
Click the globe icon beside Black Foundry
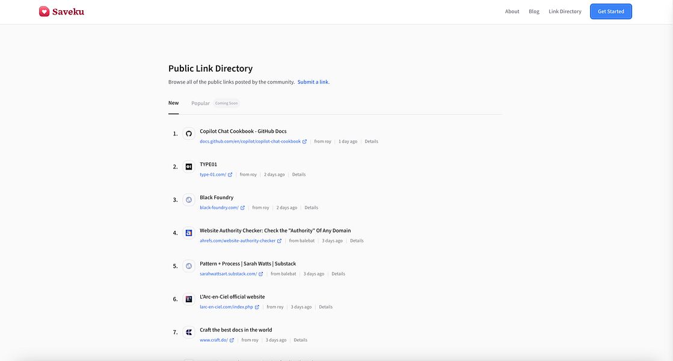tap(189, 200)
